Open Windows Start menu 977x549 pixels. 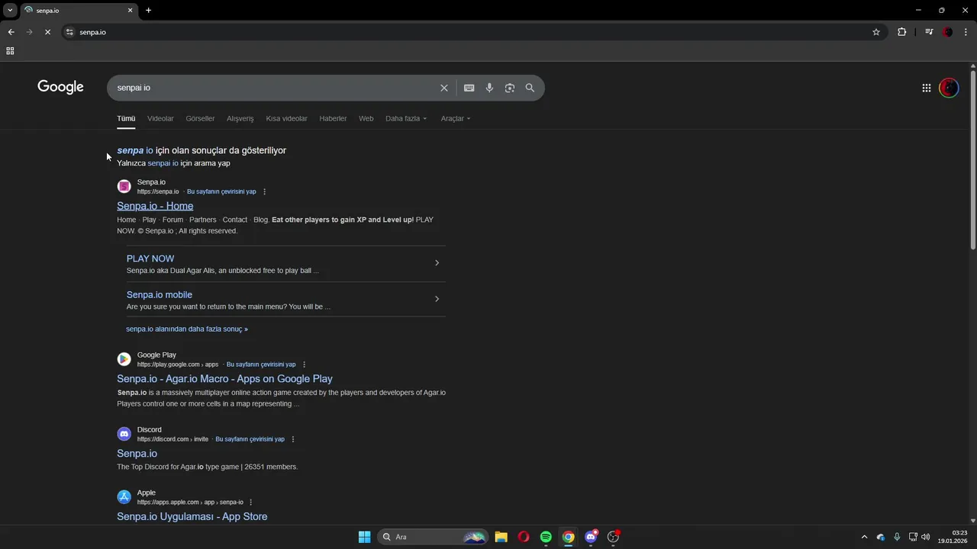[364, 537]
